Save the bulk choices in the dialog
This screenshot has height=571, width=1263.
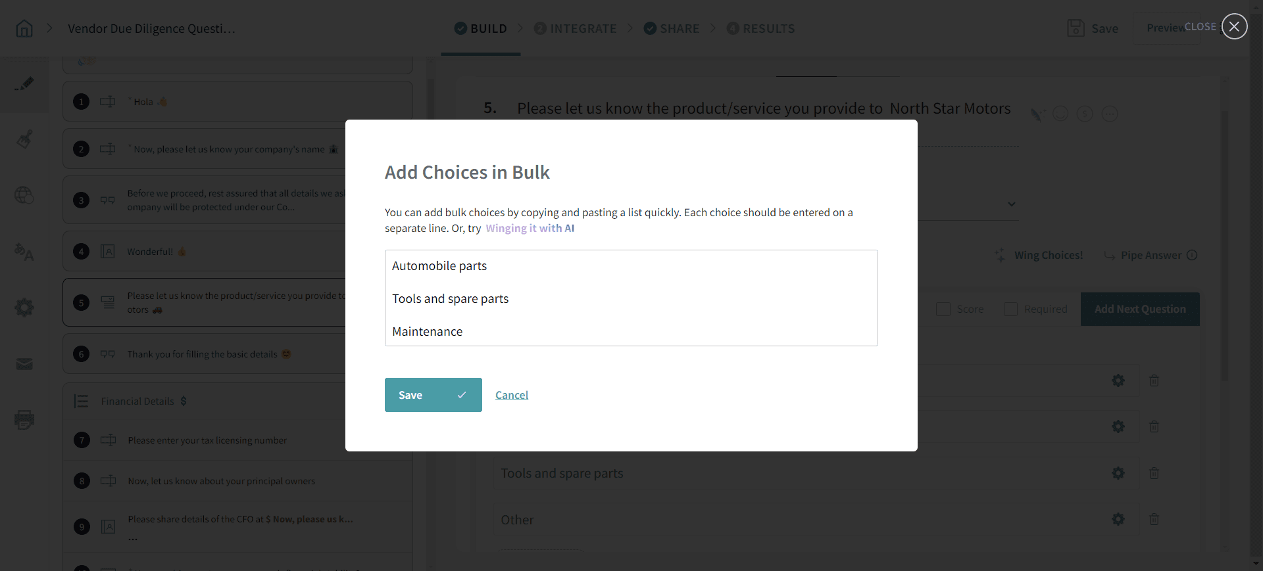433,395
